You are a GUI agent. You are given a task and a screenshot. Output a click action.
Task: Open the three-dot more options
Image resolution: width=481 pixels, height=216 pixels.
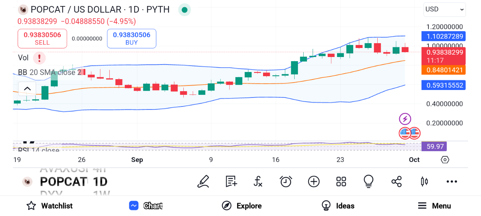(x=452, y=181)
